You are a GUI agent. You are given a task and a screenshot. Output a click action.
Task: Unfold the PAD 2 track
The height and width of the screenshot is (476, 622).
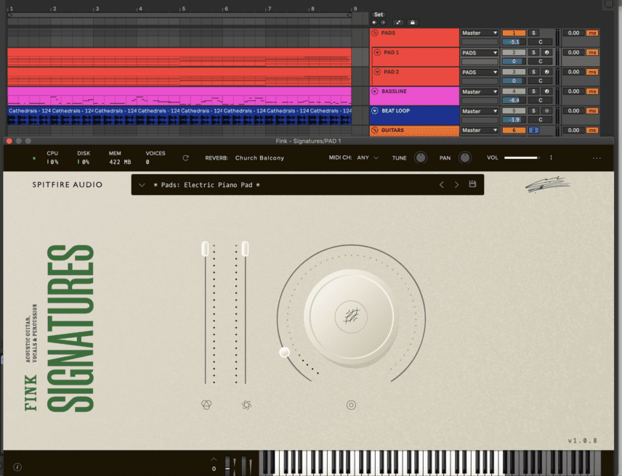click(377, 72)
